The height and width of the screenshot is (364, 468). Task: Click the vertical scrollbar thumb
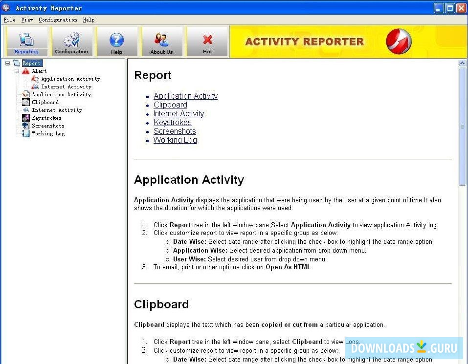[462, 127]
